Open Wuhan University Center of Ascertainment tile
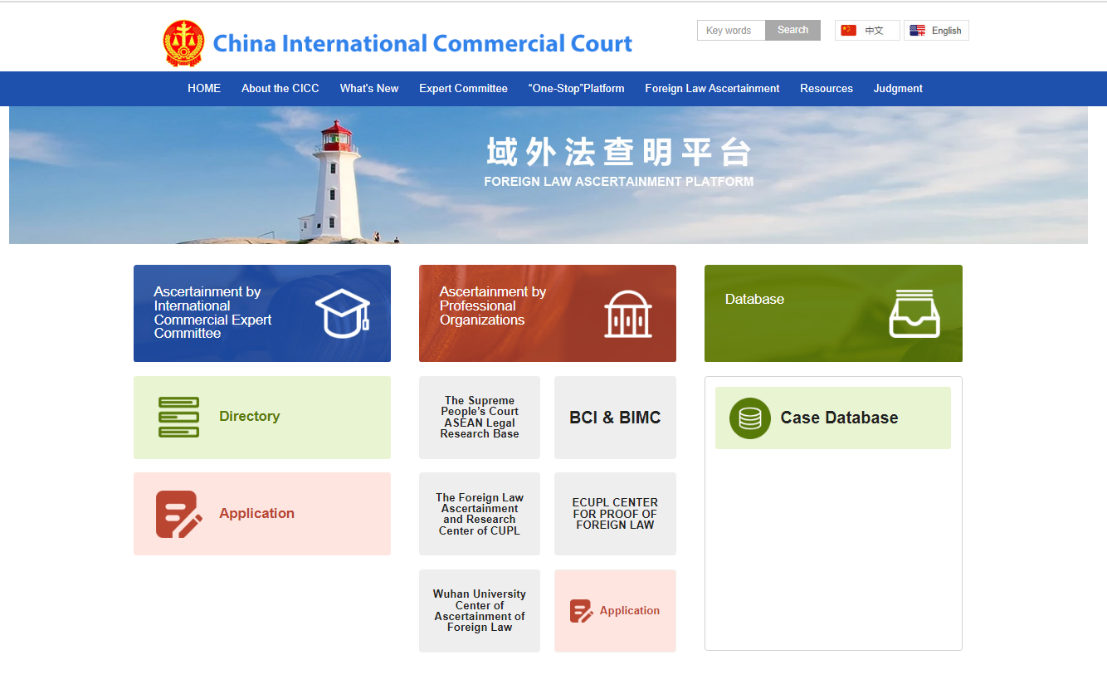The width and height of the screenshot is (1107, 694). point(480,611)
